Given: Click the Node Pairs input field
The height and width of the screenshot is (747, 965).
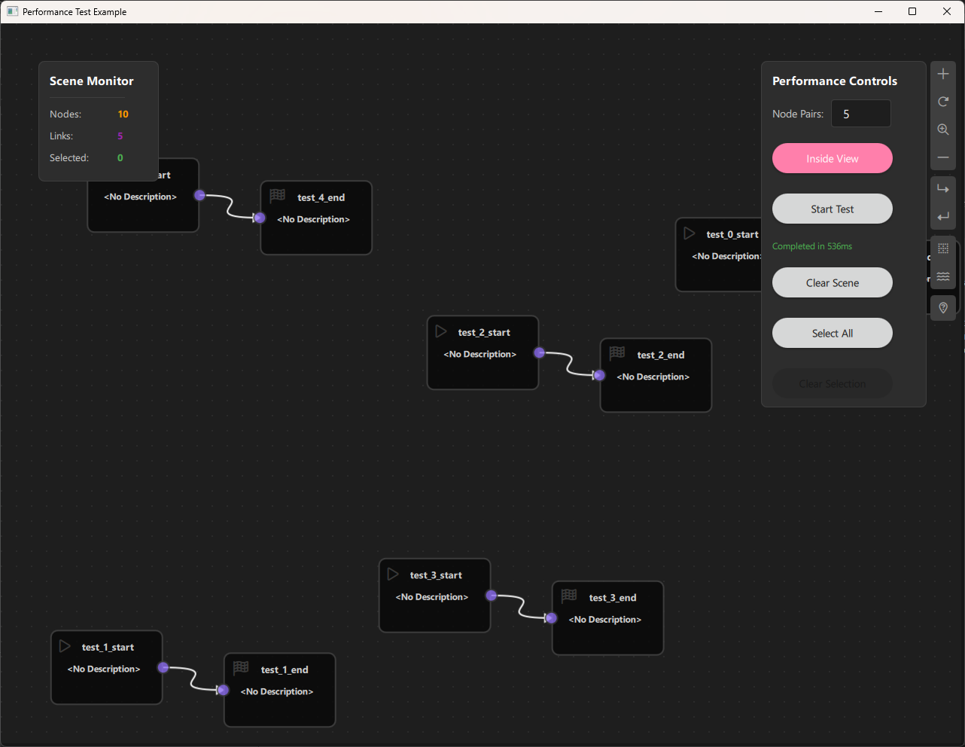Looking at the screenshot, I should click(860, 114).
